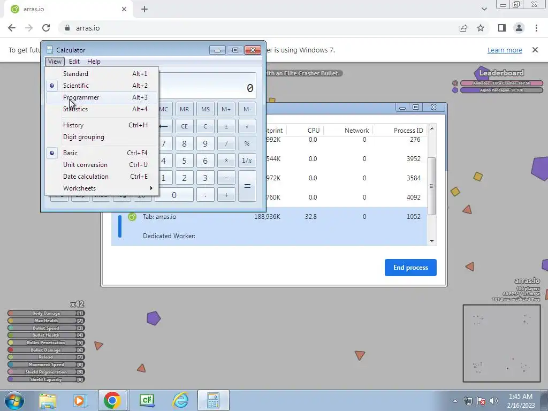The width and height of the screenshot is (548, 411).
Task: Click the equals button
Action: tap(247, 186)
